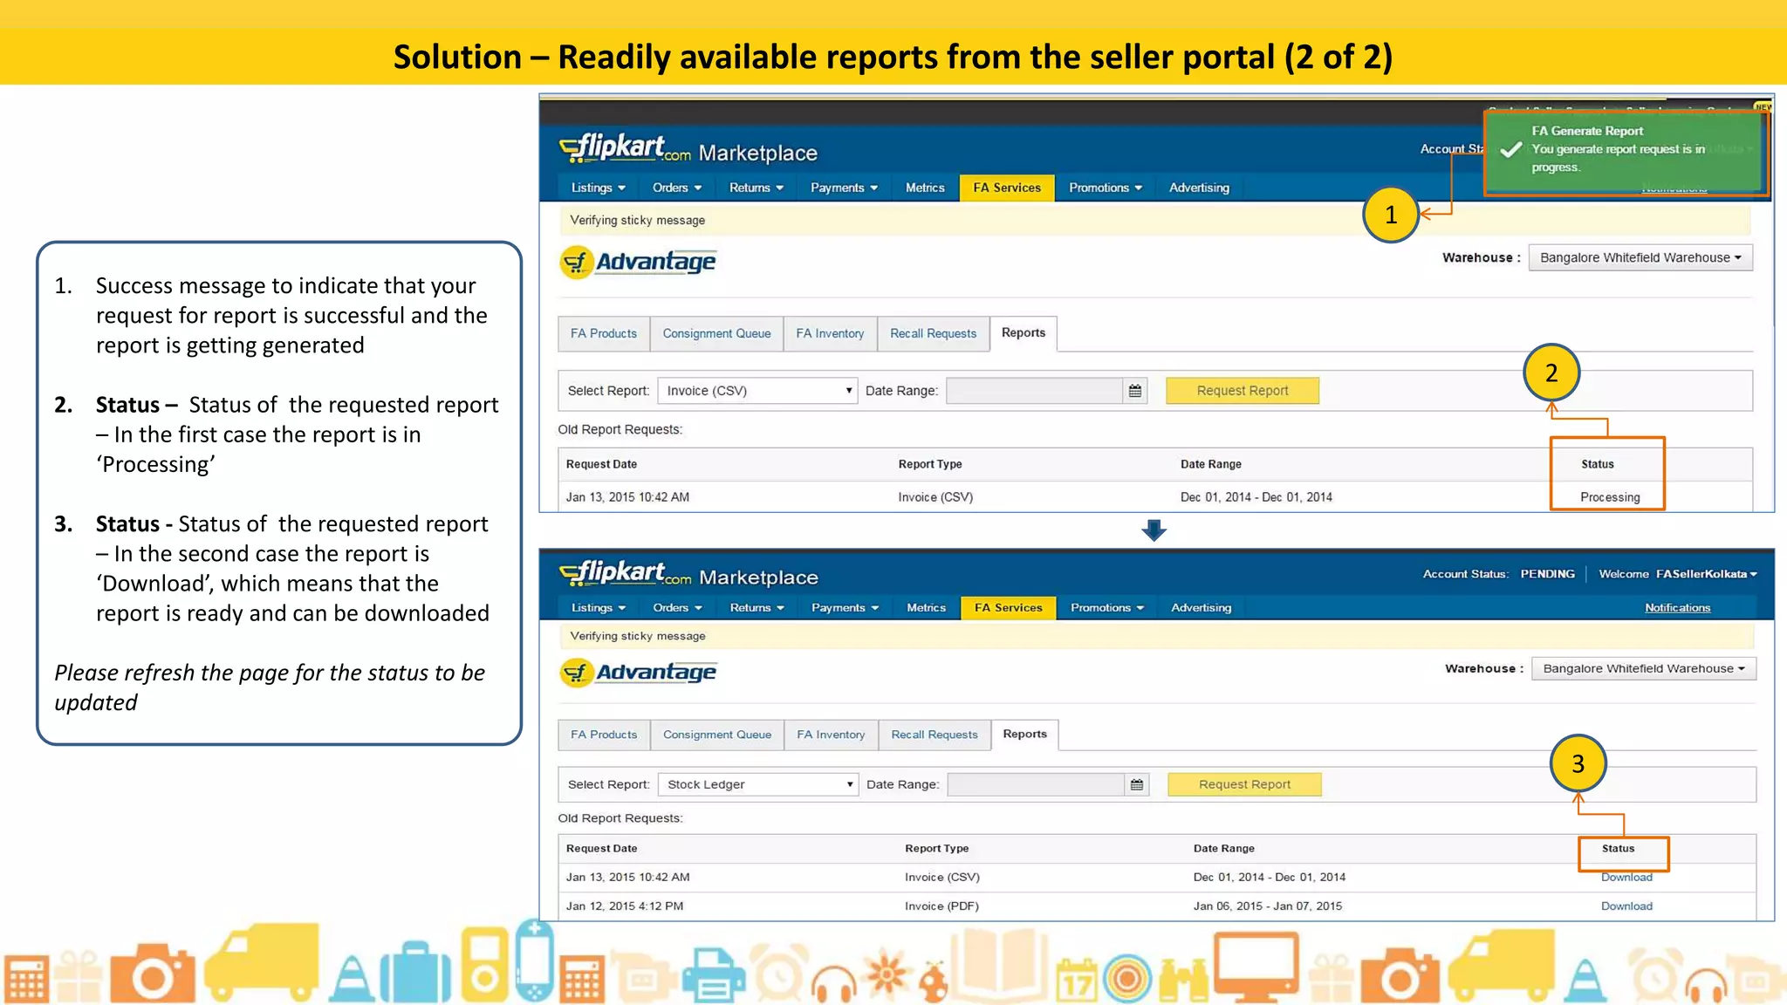The height and width of the screenshot is (1005, 1787).
Task: Open Stock Ledger report type dropdown
Action: (x=757, y=784)
